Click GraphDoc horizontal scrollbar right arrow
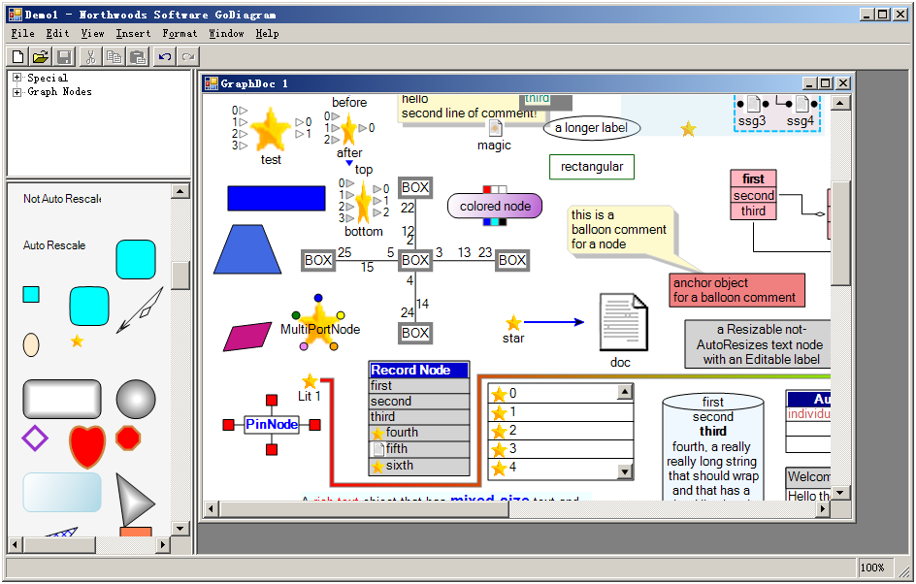916x584 pixels. click(823, 509)
